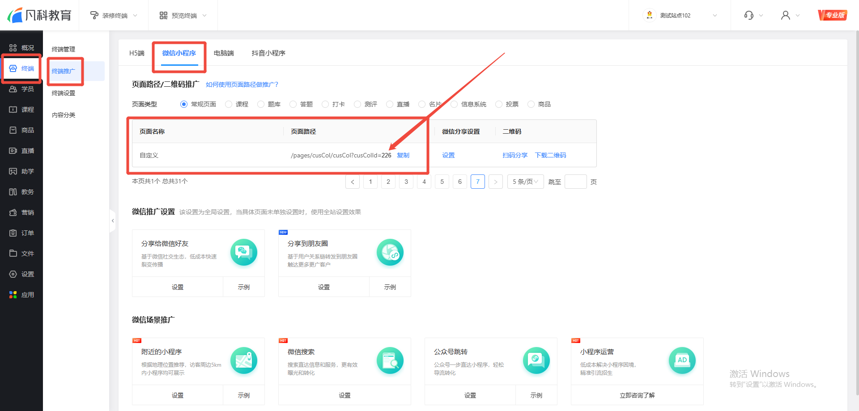Expand the 装修终端 dropdown
Image resolution: width=859 pixels, height=411 pixels.
[114, 15]
